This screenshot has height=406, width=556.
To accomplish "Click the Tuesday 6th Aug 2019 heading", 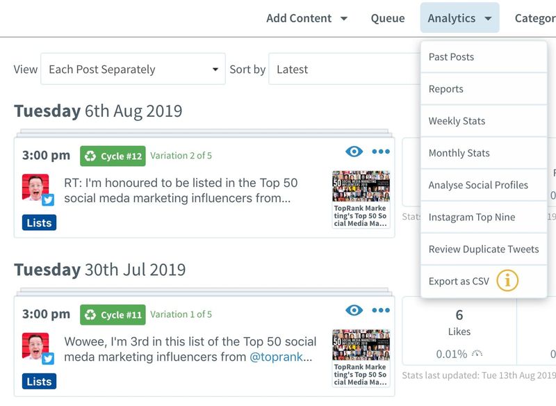I will (x=98, y=111).
